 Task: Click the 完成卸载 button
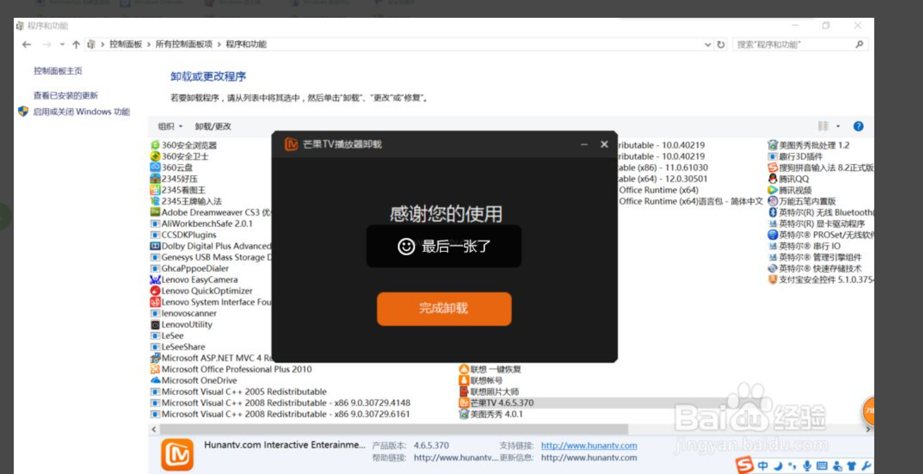coord(444,309)
